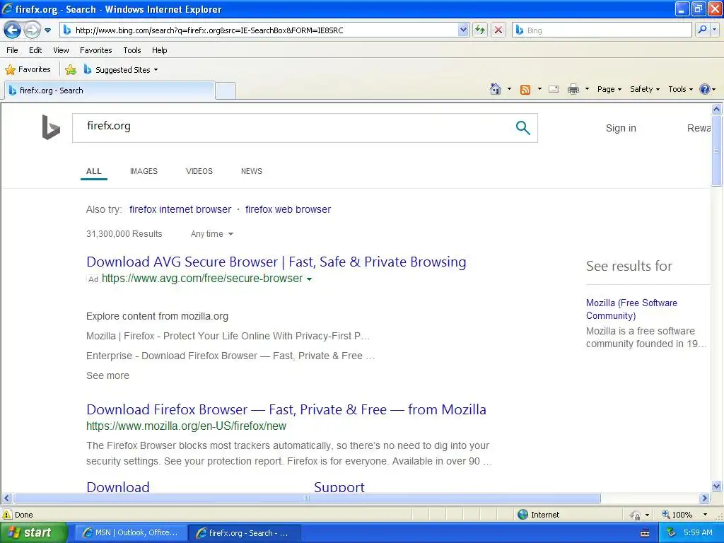Click the status bar warning icon
The width and height of the screenshot is (724, 543).
point(7,515)
